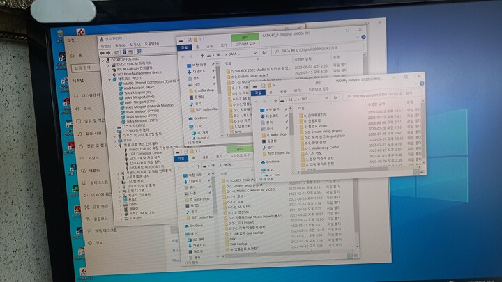
Task: Open 원격 데스크톱 in Settings sidebar
Action: coord(102,230)
